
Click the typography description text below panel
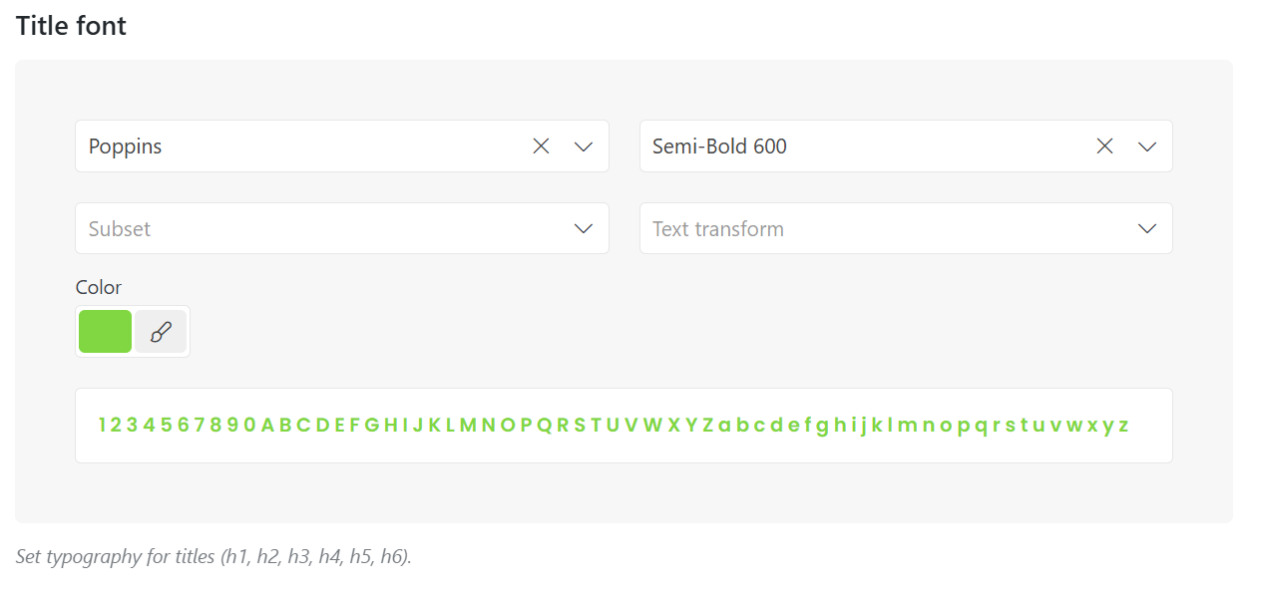point(115,556)
